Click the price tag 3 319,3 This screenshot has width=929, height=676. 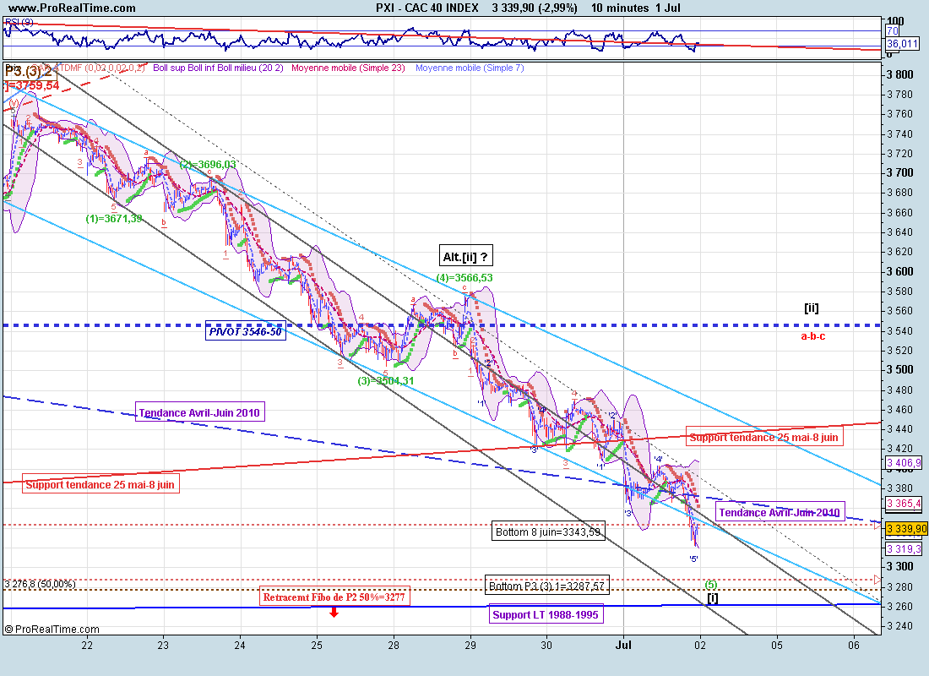(x=905, y=548)
